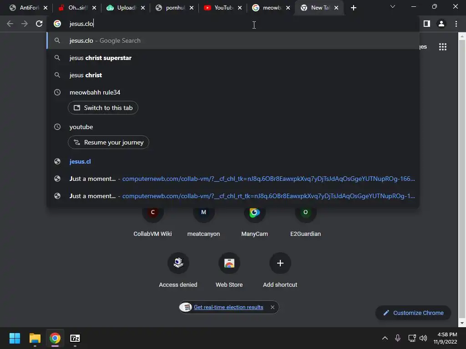Screen dimensions: 466x349
Task: Click the Customize Chrome button
Action: tap(413, 313)
